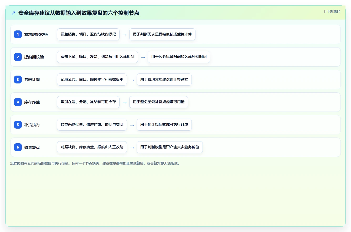Click the 用于把计算值转成可执行订单 box
The image size is (351, 232).
164,125
